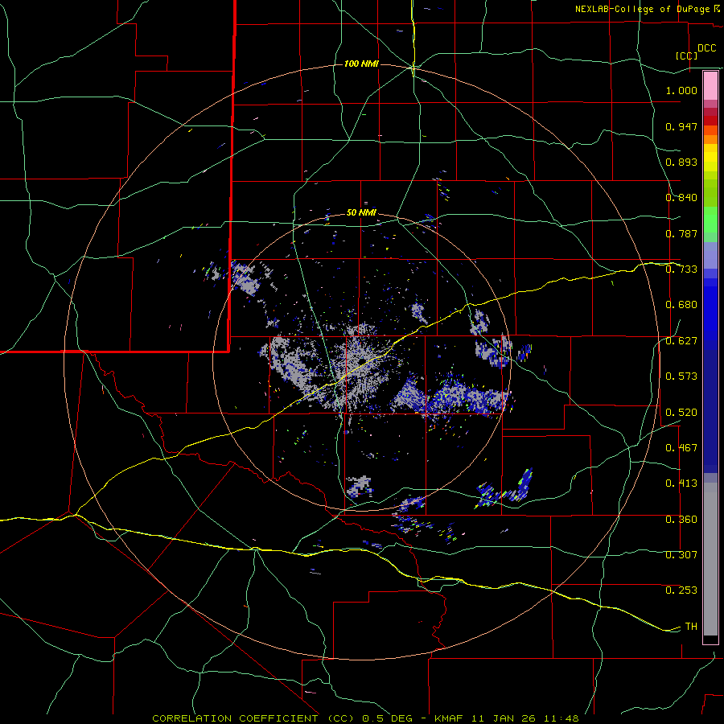Screen dimensions: 724x724
Task: Click the 0.360 scale value
Action: click(681, 520)
